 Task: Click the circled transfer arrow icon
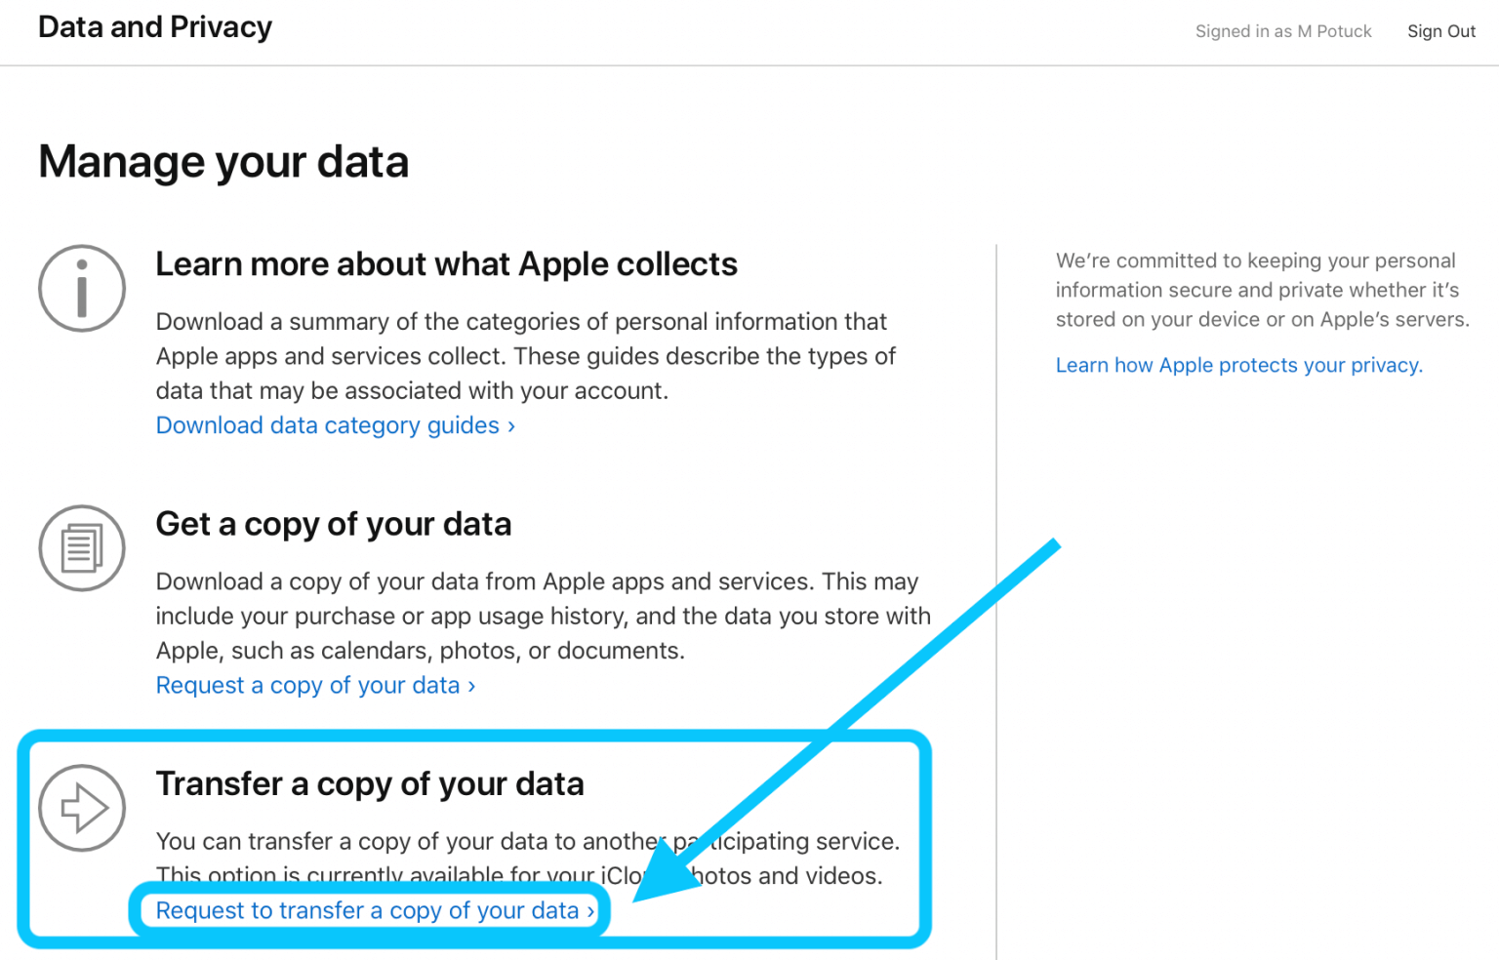[82, 808]
